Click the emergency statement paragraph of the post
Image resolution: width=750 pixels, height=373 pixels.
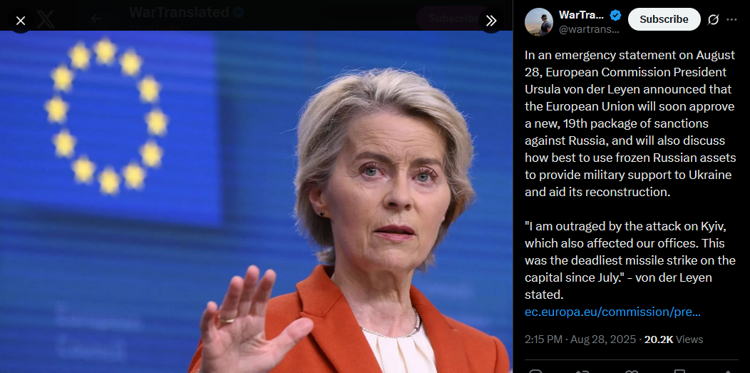pos(630,123)
